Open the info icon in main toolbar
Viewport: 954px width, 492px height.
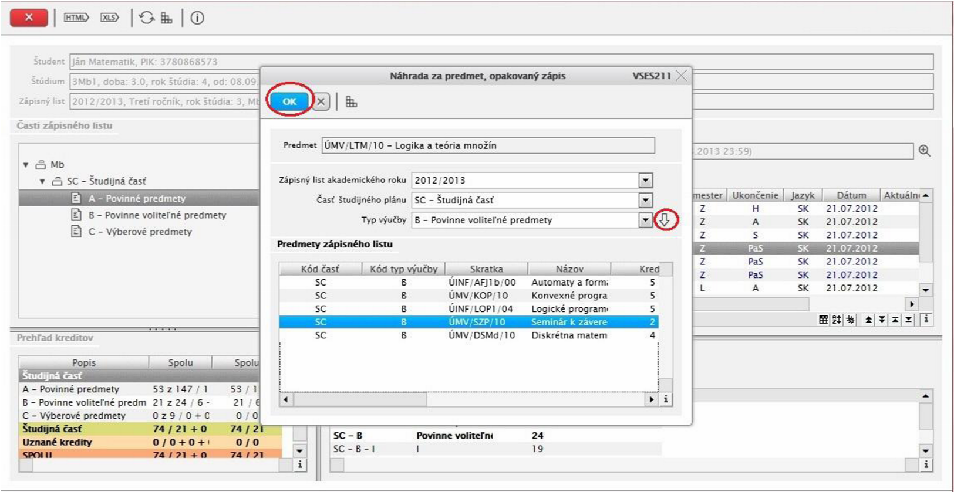(197, 18)
